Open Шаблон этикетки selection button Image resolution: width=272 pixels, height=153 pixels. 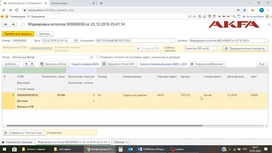tap(219, 48)
